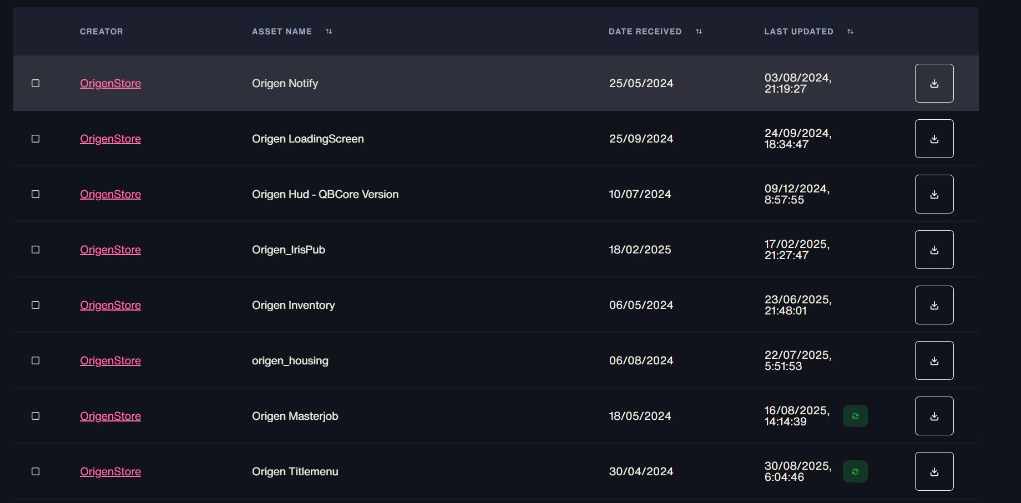Image resolution: width=1021 pixels, height=503 pixels.
Task: Click date received 25/05/2024
Action: click(x=641, y=83)
